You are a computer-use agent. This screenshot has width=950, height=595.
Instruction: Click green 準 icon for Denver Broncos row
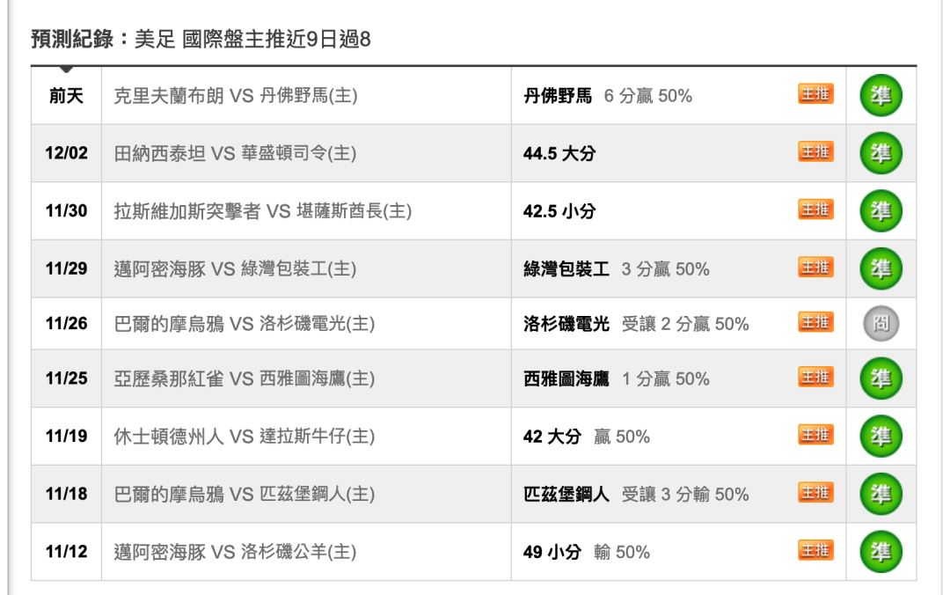coord(881,96)
